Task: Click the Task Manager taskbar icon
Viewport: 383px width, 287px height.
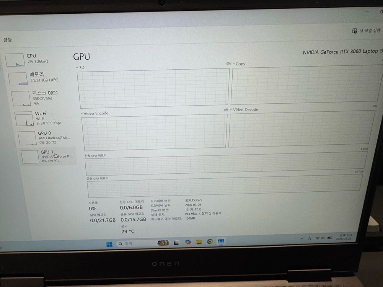Action: pos(221,242)
